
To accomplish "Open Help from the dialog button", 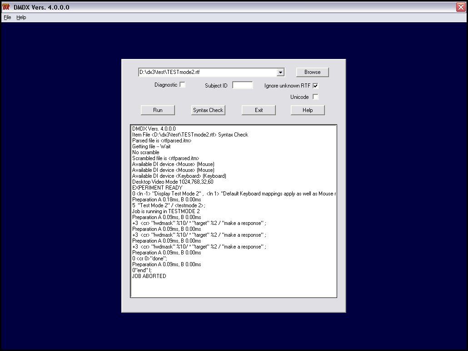I will [x=308, y=110].
